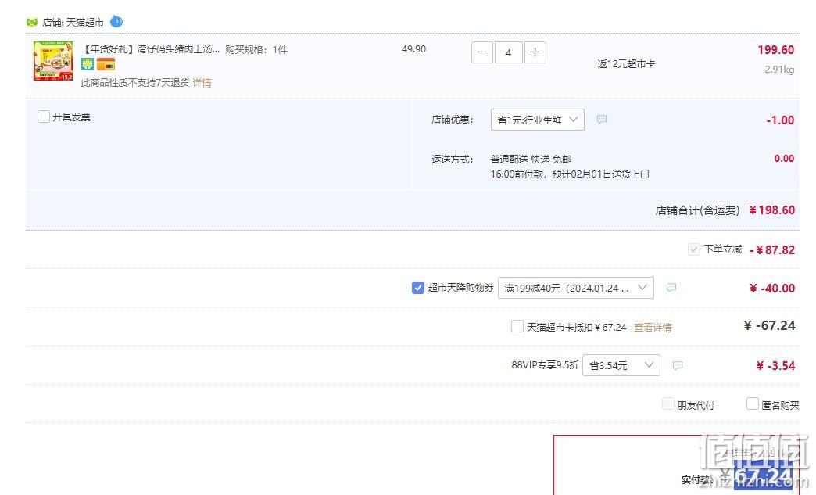Click the coupon amount ¥ -40.00

click(x=772, y=289)
